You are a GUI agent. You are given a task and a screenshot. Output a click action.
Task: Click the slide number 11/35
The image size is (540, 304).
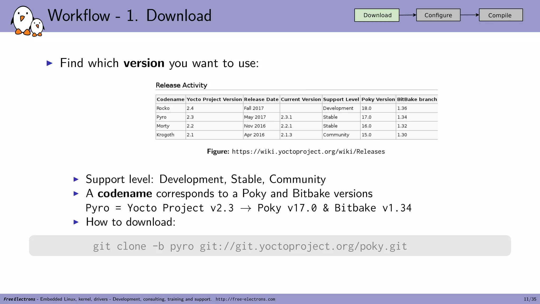[530, 299]
